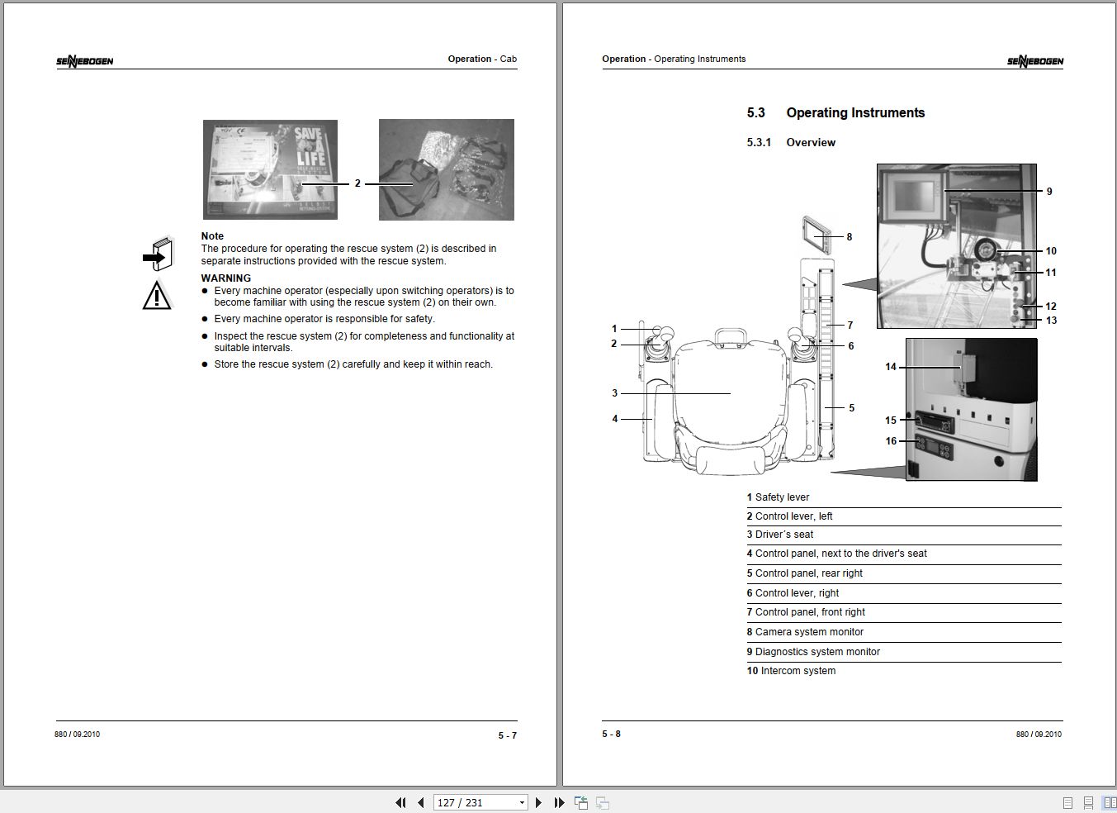Click callout number 3 on the seat diagram
The image size is (1117, 813).
[614, 393]
